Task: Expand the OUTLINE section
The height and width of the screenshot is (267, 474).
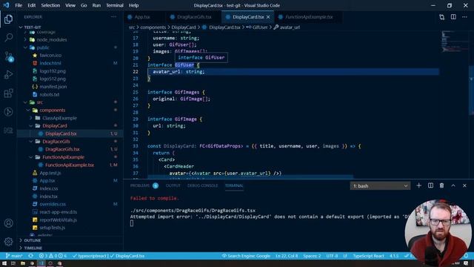Action: pos(33,240)
